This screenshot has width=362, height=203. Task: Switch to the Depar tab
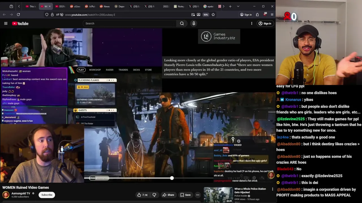tap(120, 6)
